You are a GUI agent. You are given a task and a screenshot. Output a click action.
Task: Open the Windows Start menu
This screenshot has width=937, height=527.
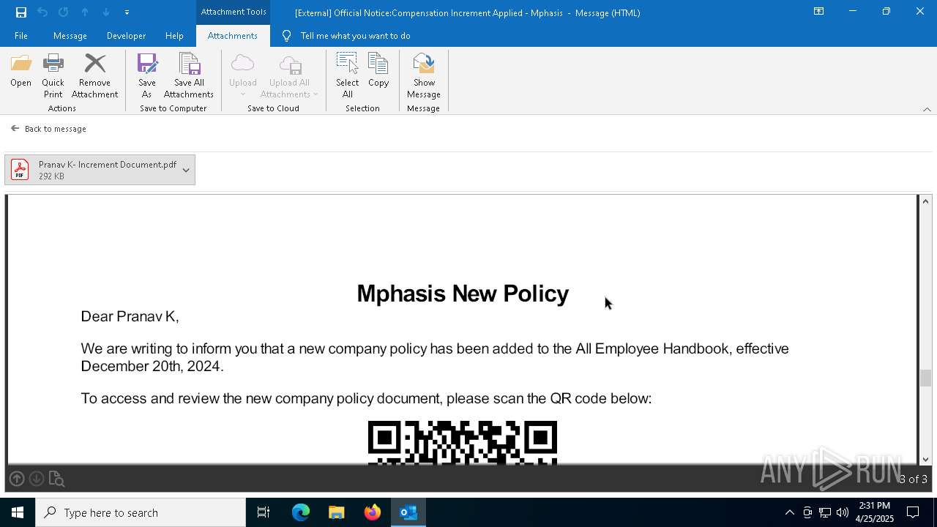point(18,512)
